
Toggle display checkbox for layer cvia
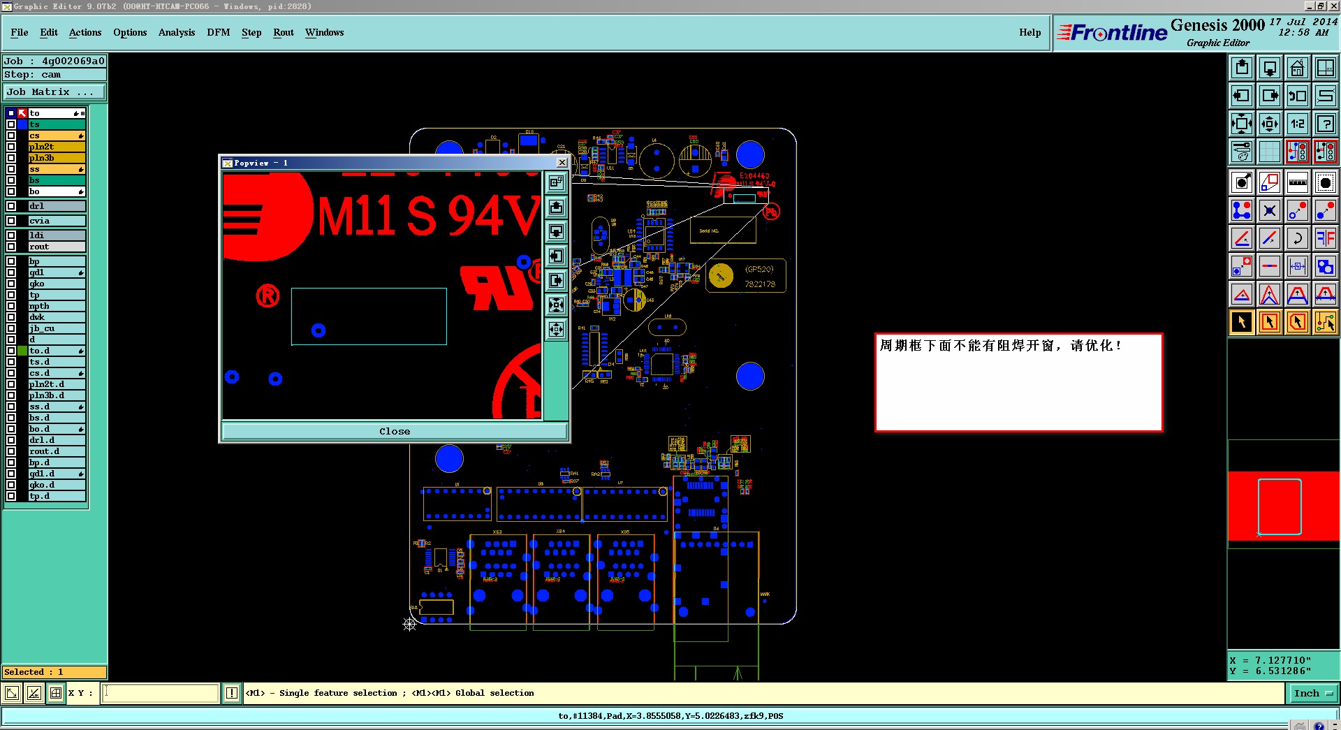11,221
